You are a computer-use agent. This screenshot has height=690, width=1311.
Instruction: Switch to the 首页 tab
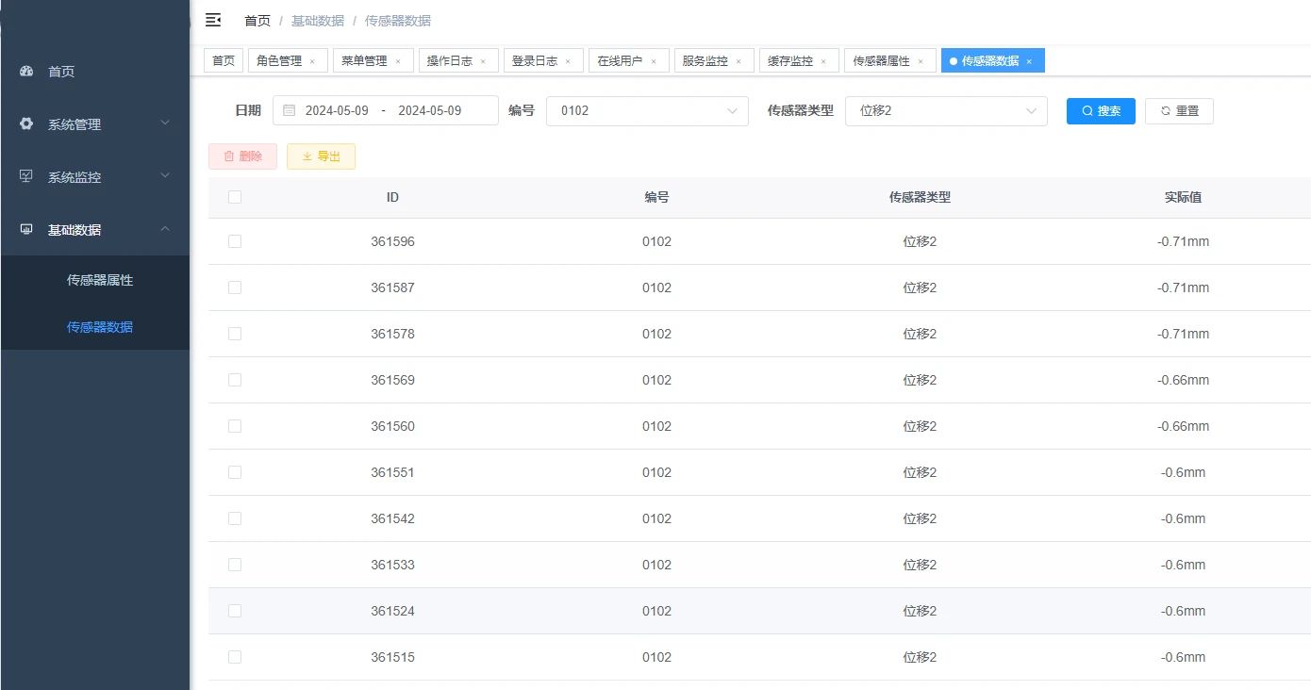pyautogui.click(x=224, y=60)
